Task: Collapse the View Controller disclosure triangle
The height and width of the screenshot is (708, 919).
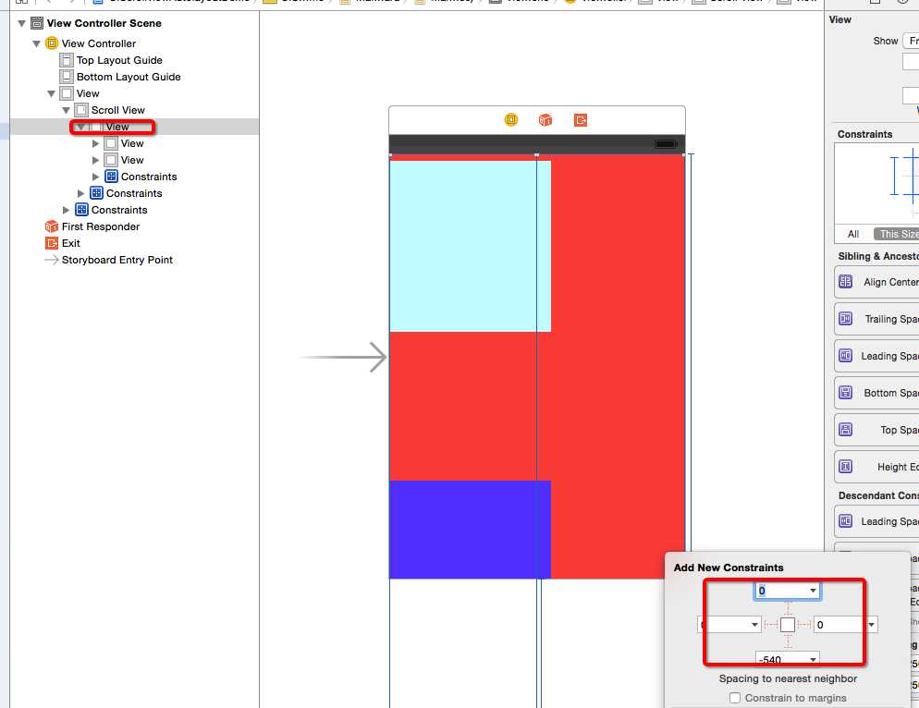Action: click(36, 44)
